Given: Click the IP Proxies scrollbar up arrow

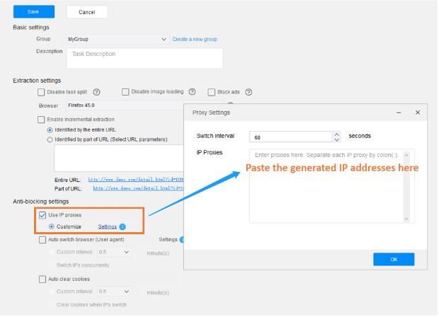Looking at the screenshot, I should (x=406, y=155).
